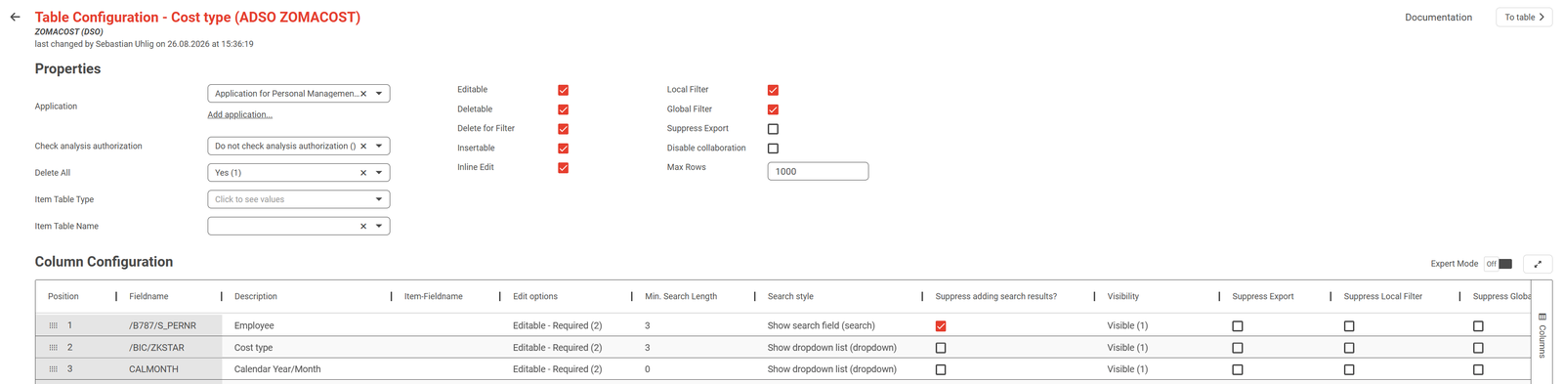Click Show search field (search) cell

[822, 325]
